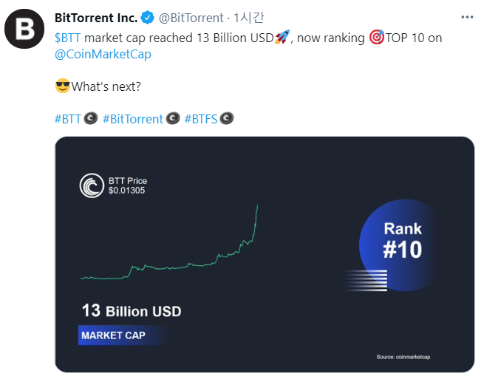Viewport: 484px width, 379px height.
Task: Open the #BTFS hashtag
Action: 201,119
